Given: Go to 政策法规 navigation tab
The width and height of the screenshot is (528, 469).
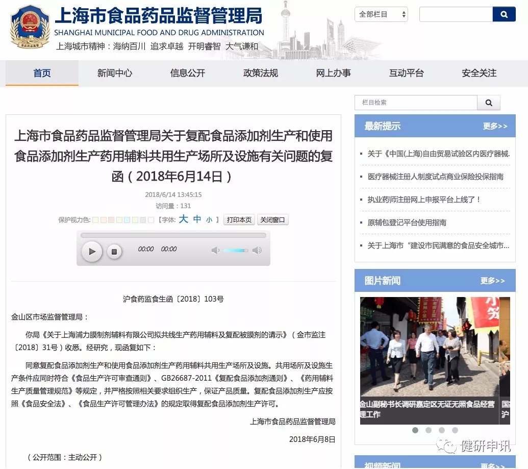Looking at the screenshot, I should point(261,73).
